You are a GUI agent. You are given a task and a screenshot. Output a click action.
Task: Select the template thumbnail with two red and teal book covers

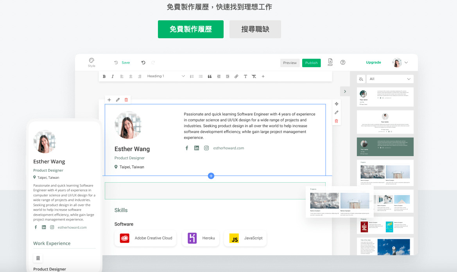[385, 225]
